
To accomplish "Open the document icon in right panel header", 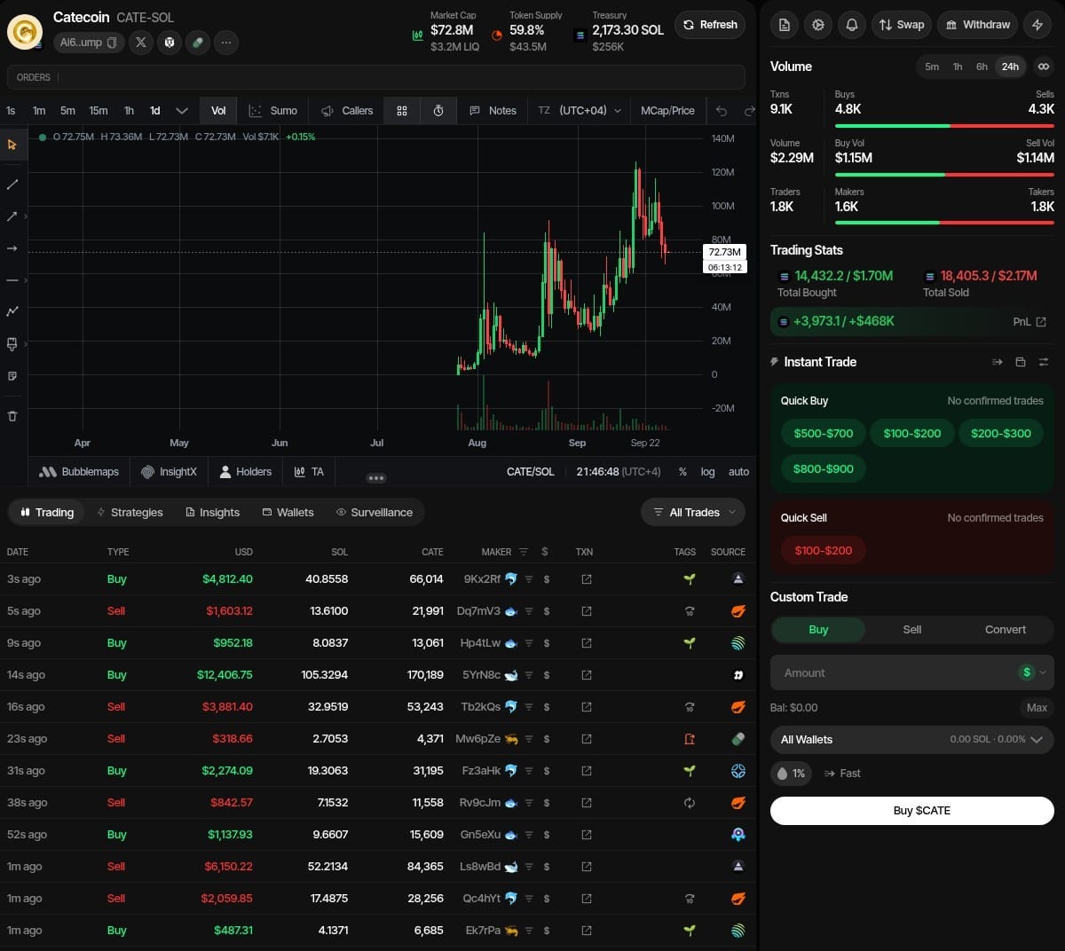I will tap(785, 25).
